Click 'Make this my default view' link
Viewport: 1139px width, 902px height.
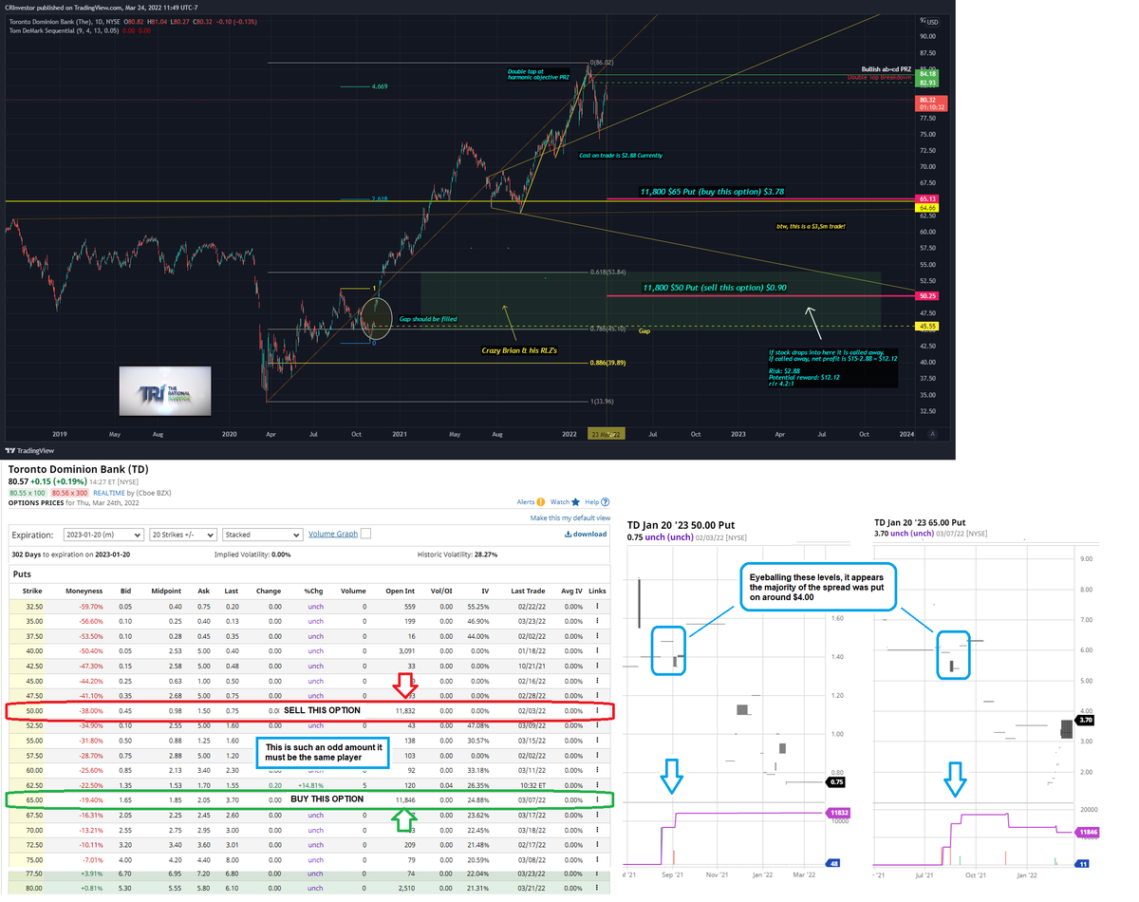click(569, 517)
